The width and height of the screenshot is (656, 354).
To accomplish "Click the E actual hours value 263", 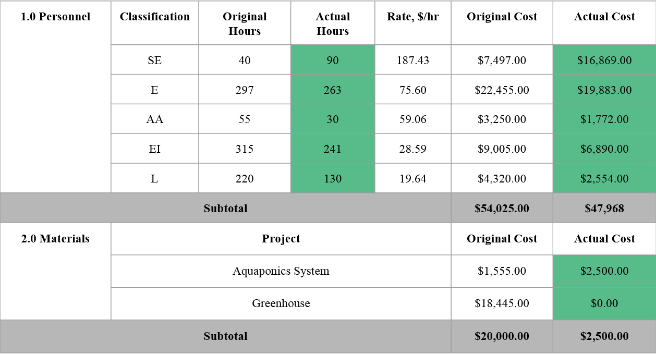I will tap(332, 90).
